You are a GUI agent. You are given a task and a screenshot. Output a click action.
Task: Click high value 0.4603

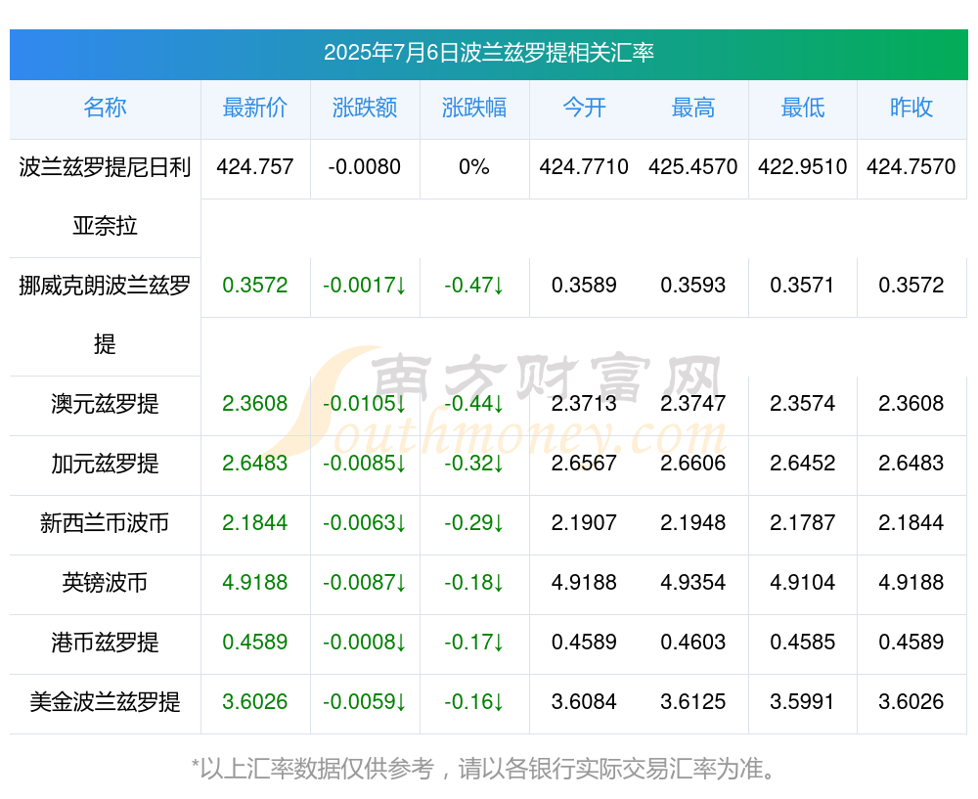click(693, 642)
